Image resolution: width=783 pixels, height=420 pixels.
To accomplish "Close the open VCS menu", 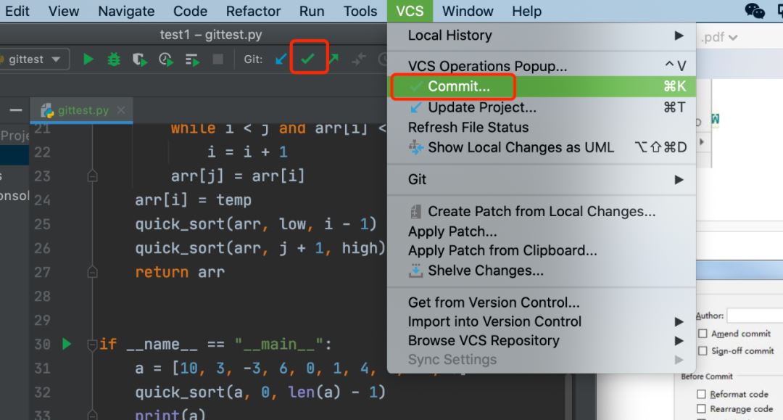I will click(410, 11).
